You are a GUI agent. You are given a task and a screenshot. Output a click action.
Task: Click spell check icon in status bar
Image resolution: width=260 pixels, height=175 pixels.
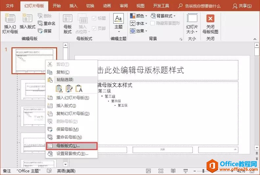(49, 171)
